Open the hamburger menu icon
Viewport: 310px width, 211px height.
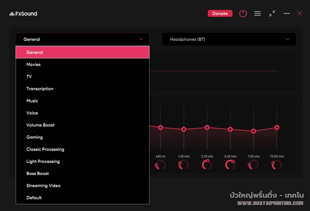click(257, 14)
